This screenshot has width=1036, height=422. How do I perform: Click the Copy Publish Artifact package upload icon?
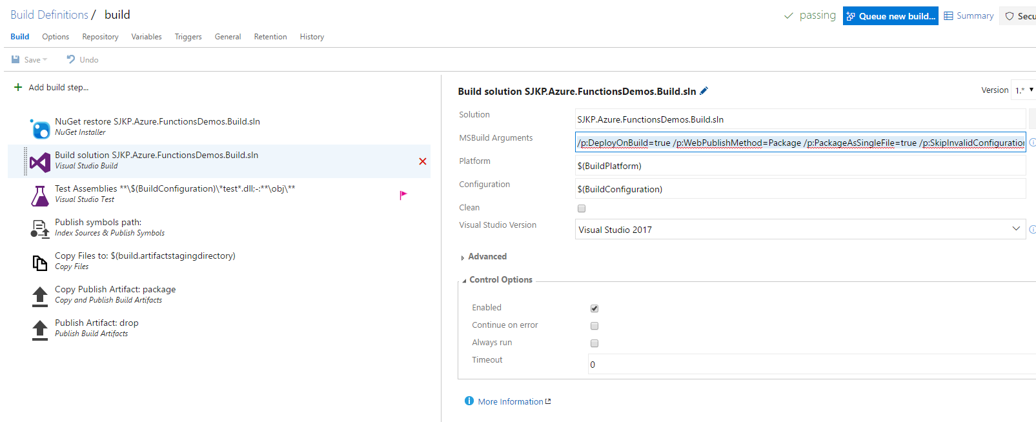pyautogui.click(x=40, y=297)
